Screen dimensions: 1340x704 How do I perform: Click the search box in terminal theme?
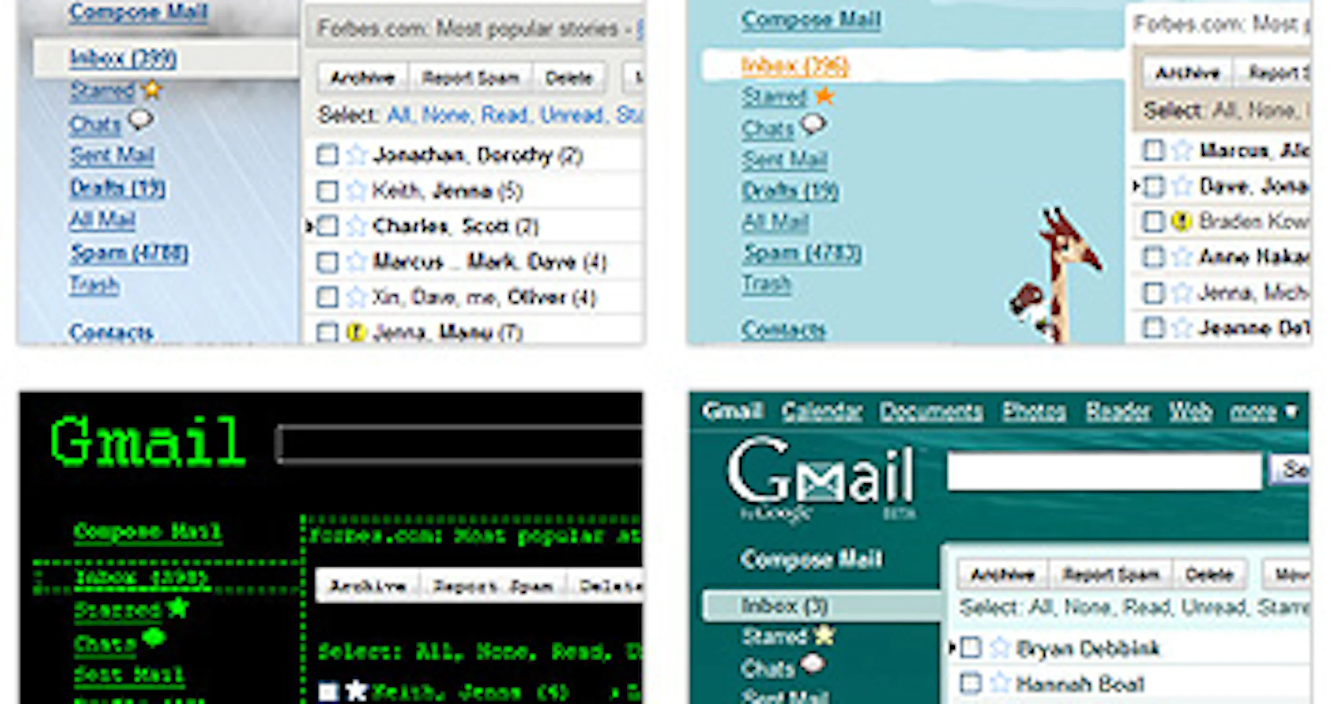pyautogui.click(x=460, y=444)
